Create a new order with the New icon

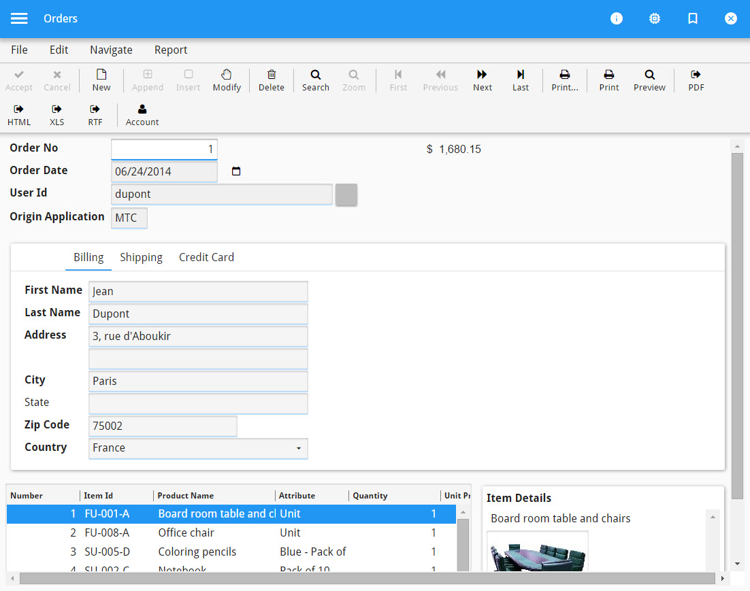point(101,80)
